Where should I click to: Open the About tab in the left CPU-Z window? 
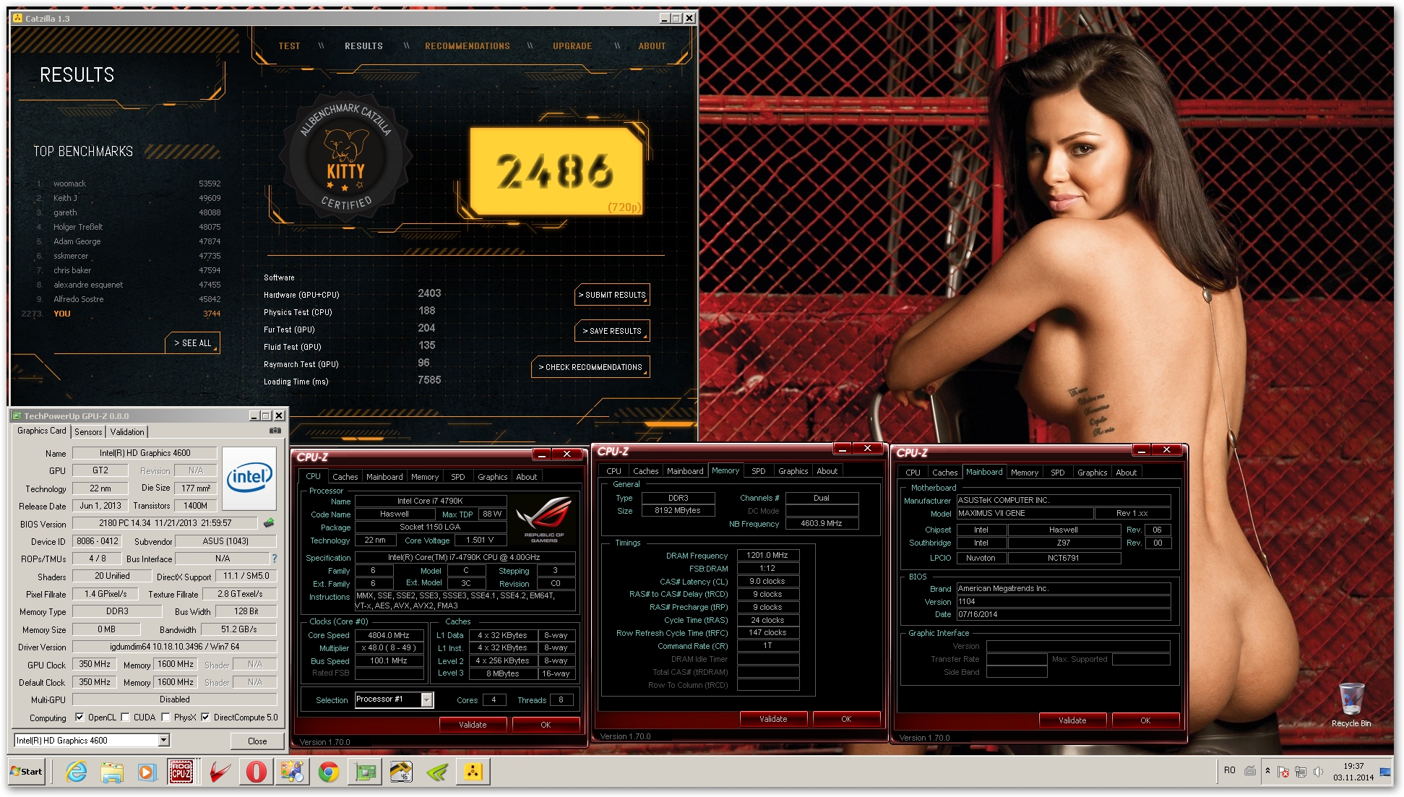tap(526, 477)
